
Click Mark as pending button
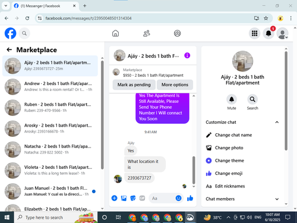(134, 84)
